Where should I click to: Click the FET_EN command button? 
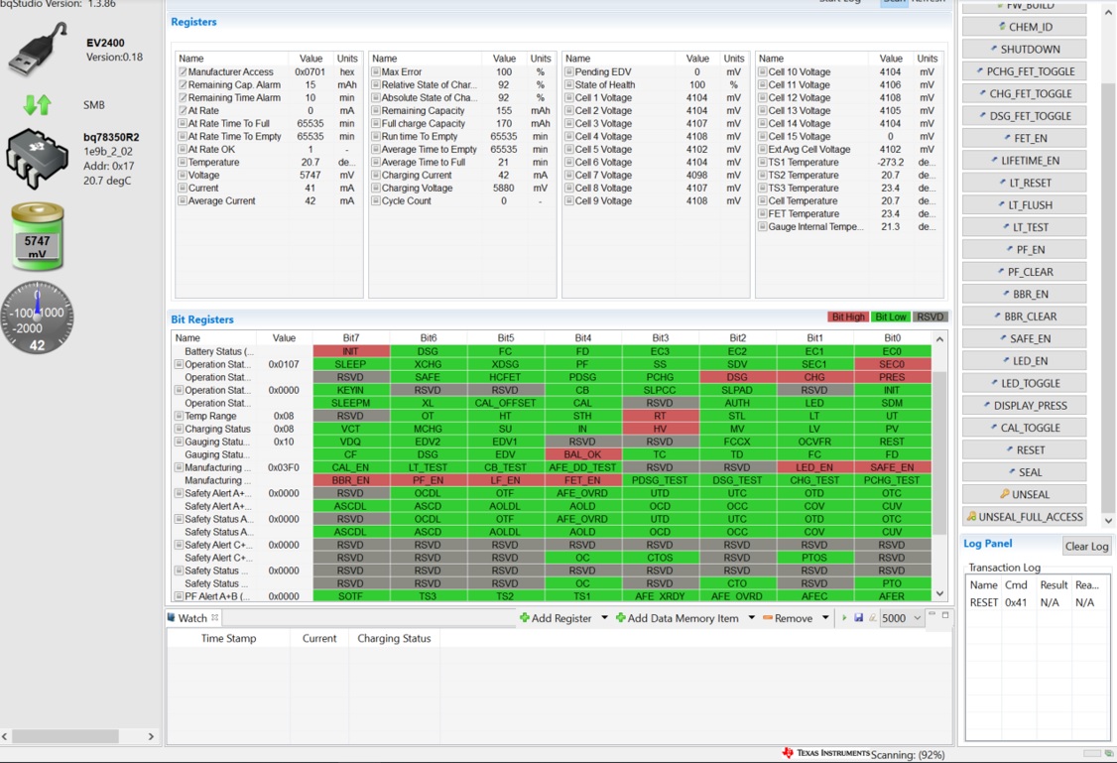pyautogui.click(x=1024, y=138)
